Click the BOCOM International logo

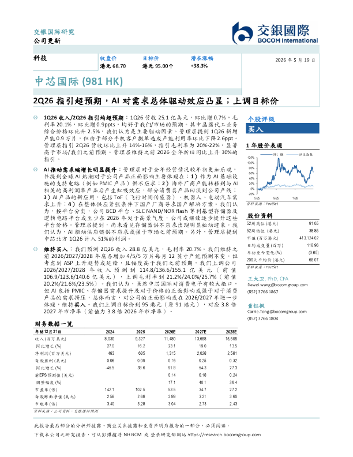[275, 33]
